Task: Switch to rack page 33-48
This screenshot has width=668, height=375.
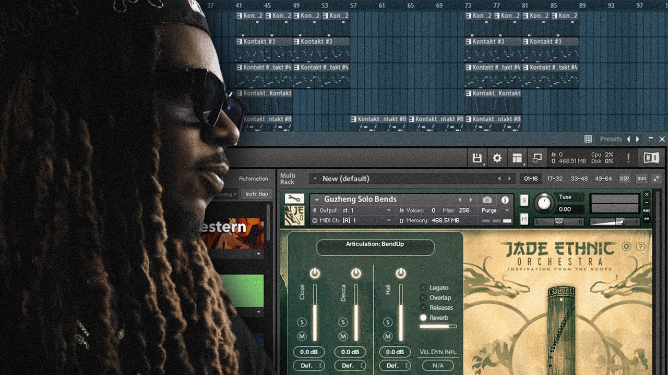Action: [x=579, y=178]
